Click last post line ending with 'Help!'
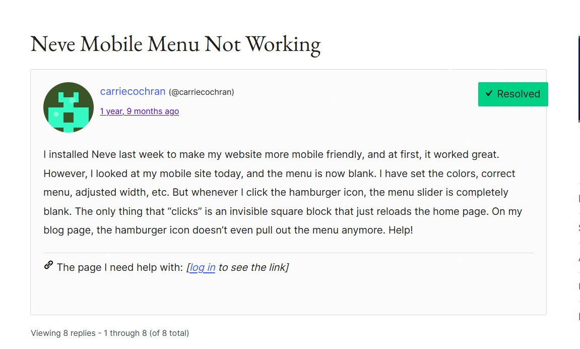This screenshot has width=580, height=349. (228, 230)
